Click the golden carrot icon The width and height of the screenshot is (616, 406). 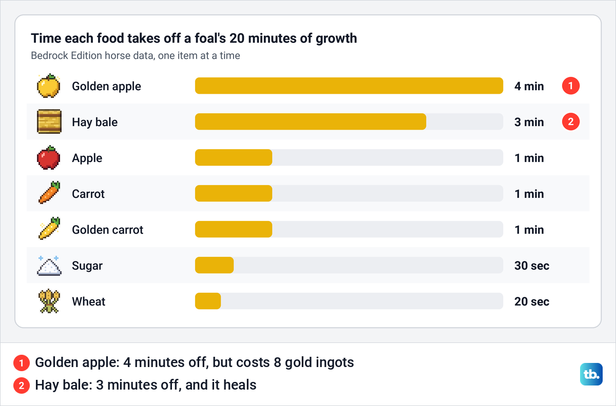click(x=49, y=230)
